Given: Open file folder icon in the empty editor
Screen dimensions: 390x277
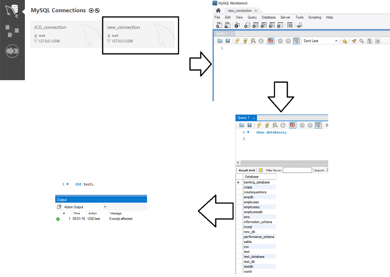Looking at the screenshot, I should coord(220,41).
